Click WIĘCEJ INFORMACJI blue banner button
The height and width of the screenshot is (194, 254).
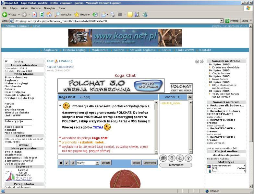(x=148, y=86)
